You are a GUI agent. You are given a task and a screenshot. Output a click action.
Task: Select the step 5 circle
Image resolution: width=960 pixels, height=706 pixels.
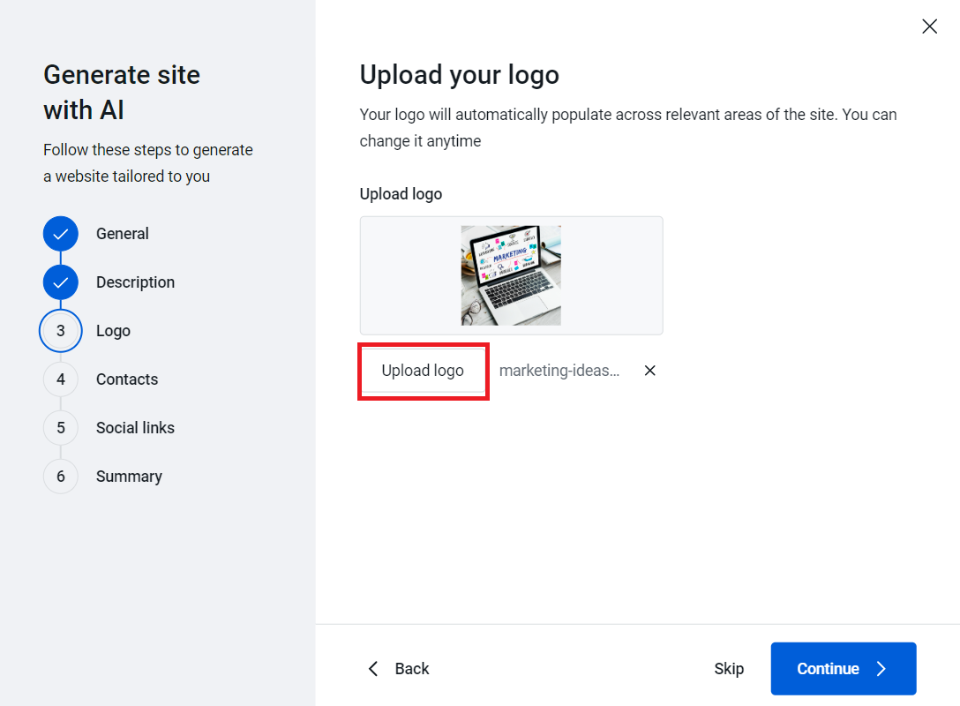tap(61, 428)
